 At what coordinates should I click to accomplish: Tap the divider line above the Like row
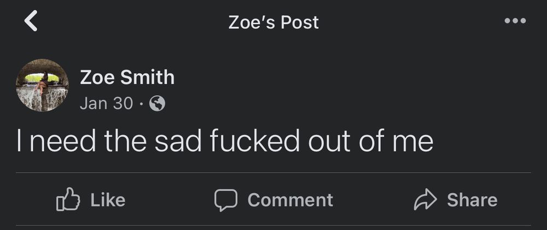[x=273, y=173]
